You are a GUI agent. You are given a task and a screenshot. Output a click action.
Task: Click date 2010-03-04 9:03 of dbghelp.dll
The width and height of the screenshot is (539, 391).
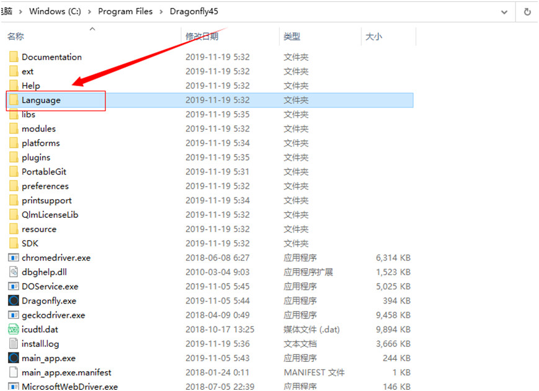click(x=217, y=272)
